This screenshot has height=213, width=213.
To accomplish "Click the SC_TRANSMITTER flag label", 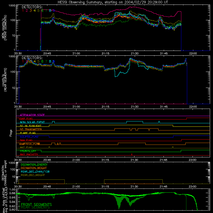I will (x=31, y=129).
